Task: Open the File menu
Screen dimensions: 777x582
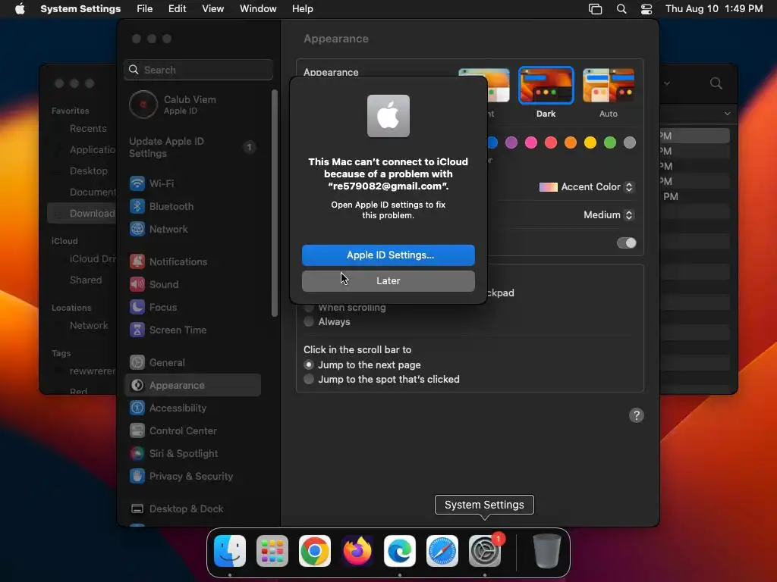Action: point(145,9)
